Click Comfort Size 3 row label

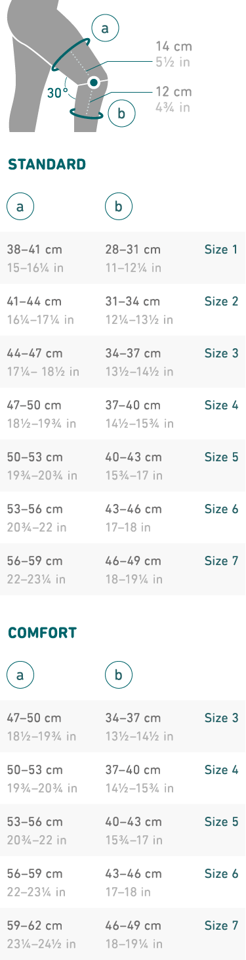tap(221, 718)
